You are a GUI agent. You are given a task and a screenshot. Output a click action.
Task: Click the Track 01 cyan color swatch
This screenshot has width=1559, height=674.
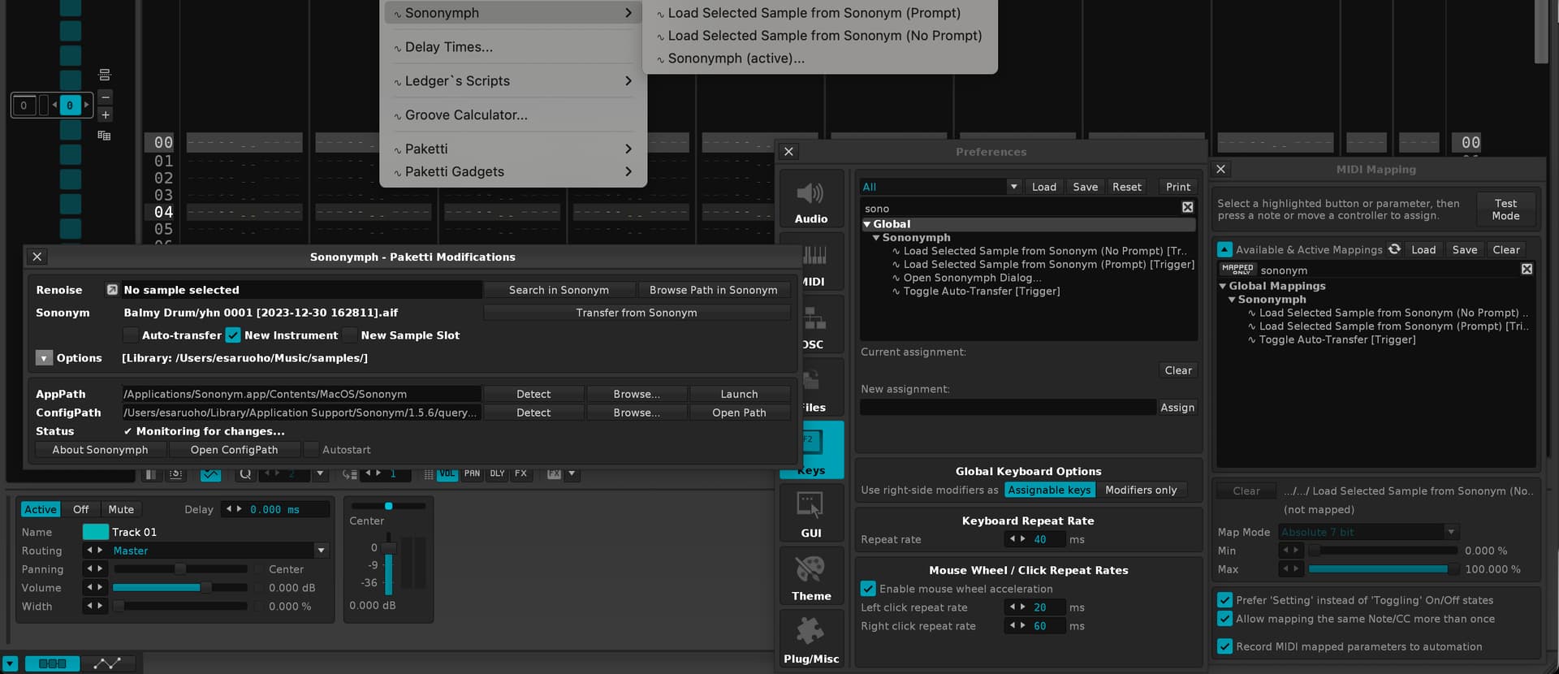[96, 532]
